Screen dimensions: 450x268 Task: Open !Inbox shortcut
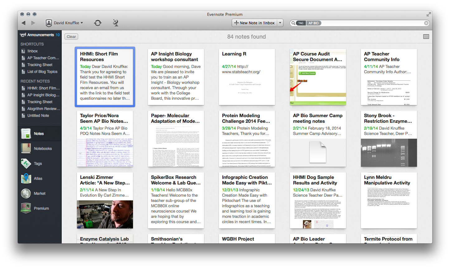tap(32, 51)
